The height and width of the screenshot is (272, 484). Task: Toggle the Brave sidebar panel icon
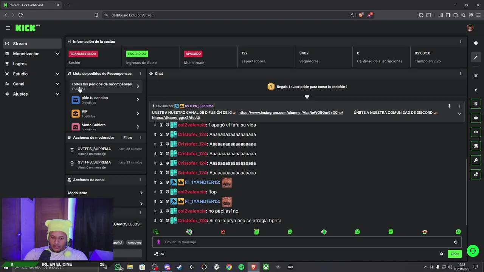pyautogui.click(x=448, y=15)
